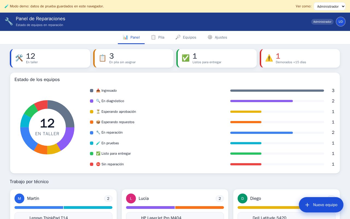This screenshot has width=350, height=219.
Task: Click the wrench icon beside En reparación
Action: click(98, 132)
